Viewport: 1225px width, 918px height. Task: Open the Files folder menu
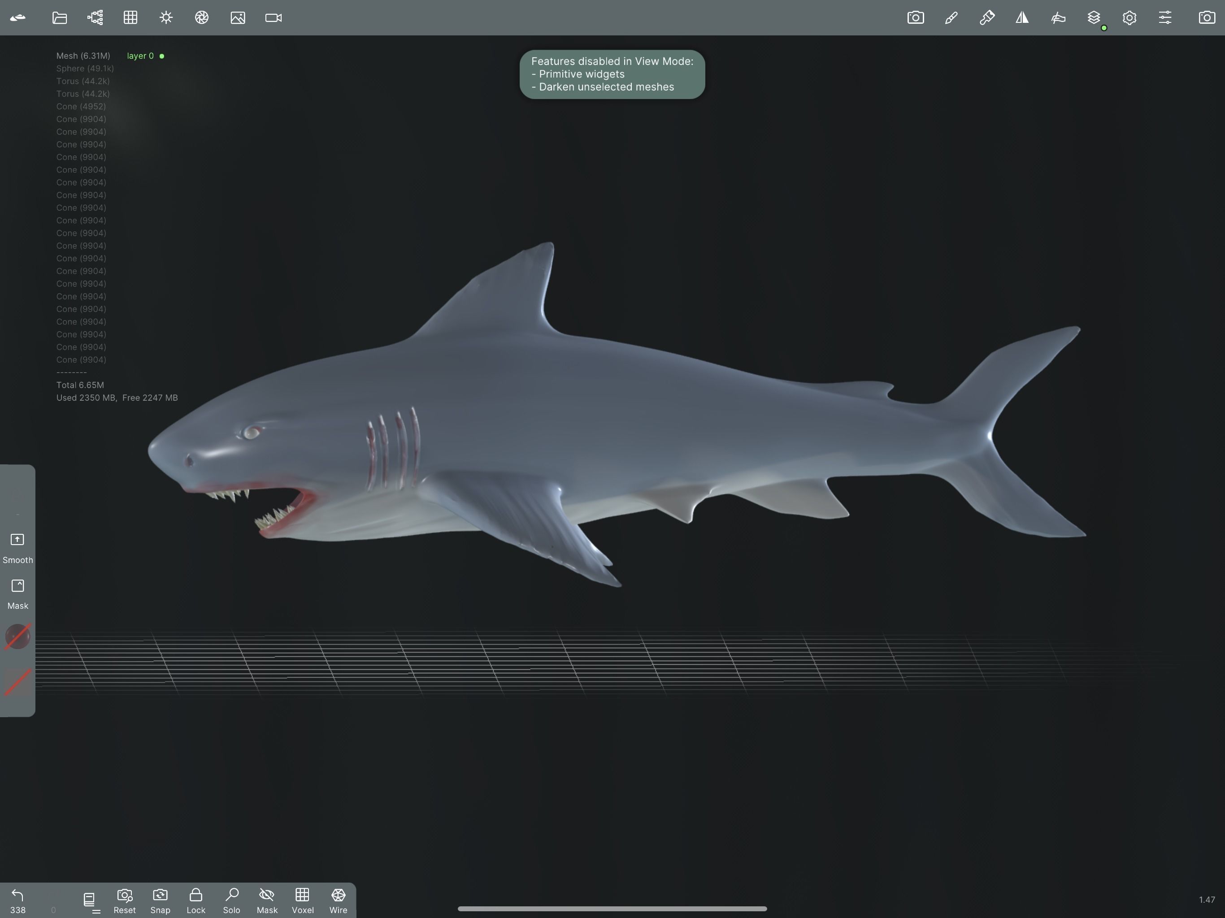(59, 18)
